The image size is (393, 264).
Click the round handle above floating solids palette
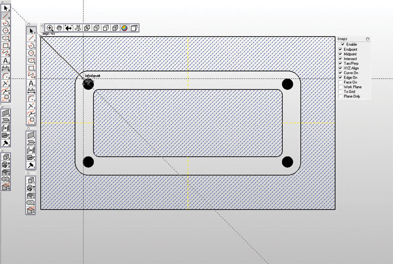coord(28,173)
